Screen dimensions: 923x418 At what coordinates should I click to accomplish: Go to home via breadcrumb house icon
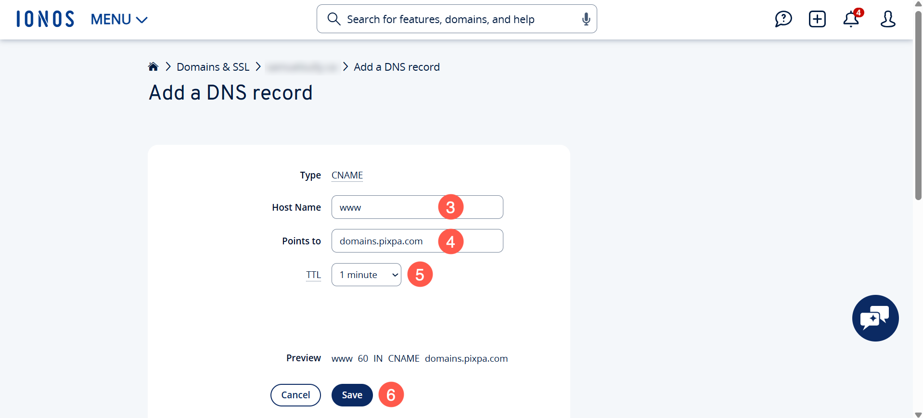[153, 67]
